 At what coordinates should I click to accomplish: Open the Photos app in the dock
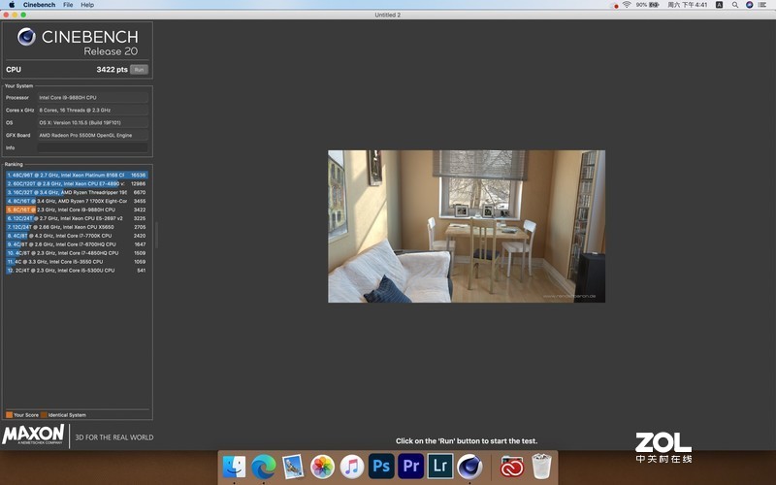pos(322,467)
